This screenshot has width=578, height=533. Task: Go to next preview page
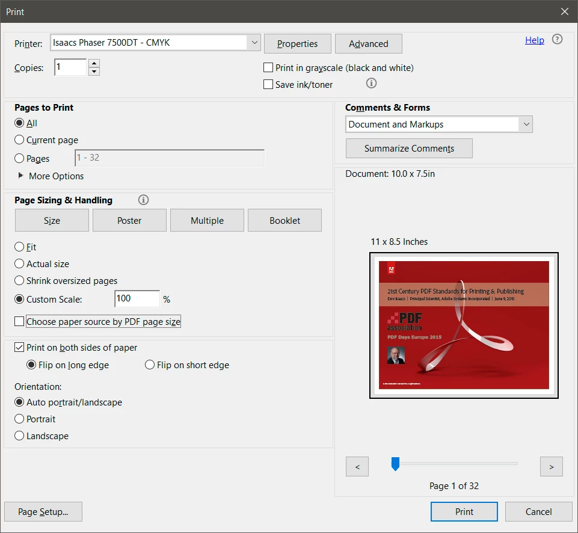[x=552, y=467]
